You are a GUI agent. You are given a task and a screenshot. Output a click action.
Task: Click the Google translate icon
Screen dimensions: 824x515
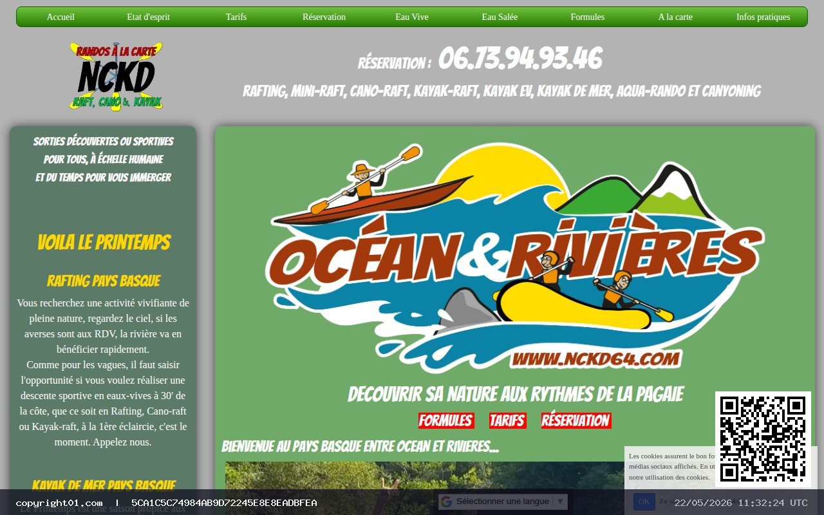tap(446, 501)
